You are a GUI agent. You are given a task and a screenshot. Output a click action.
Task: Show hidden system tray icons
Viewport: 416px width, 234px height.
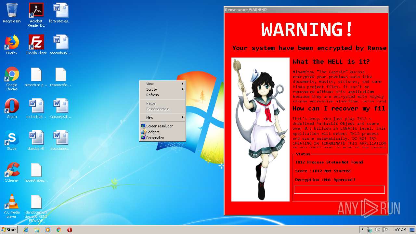[362, 230]
